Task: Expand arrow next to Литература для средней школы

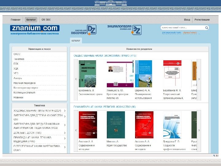Action: pyautogui.click(x=65, y=125)
